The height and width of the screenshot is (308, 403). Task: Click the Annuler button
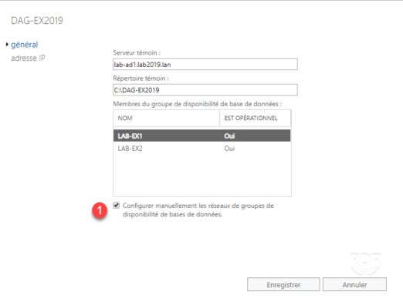(x=354, y=284)
